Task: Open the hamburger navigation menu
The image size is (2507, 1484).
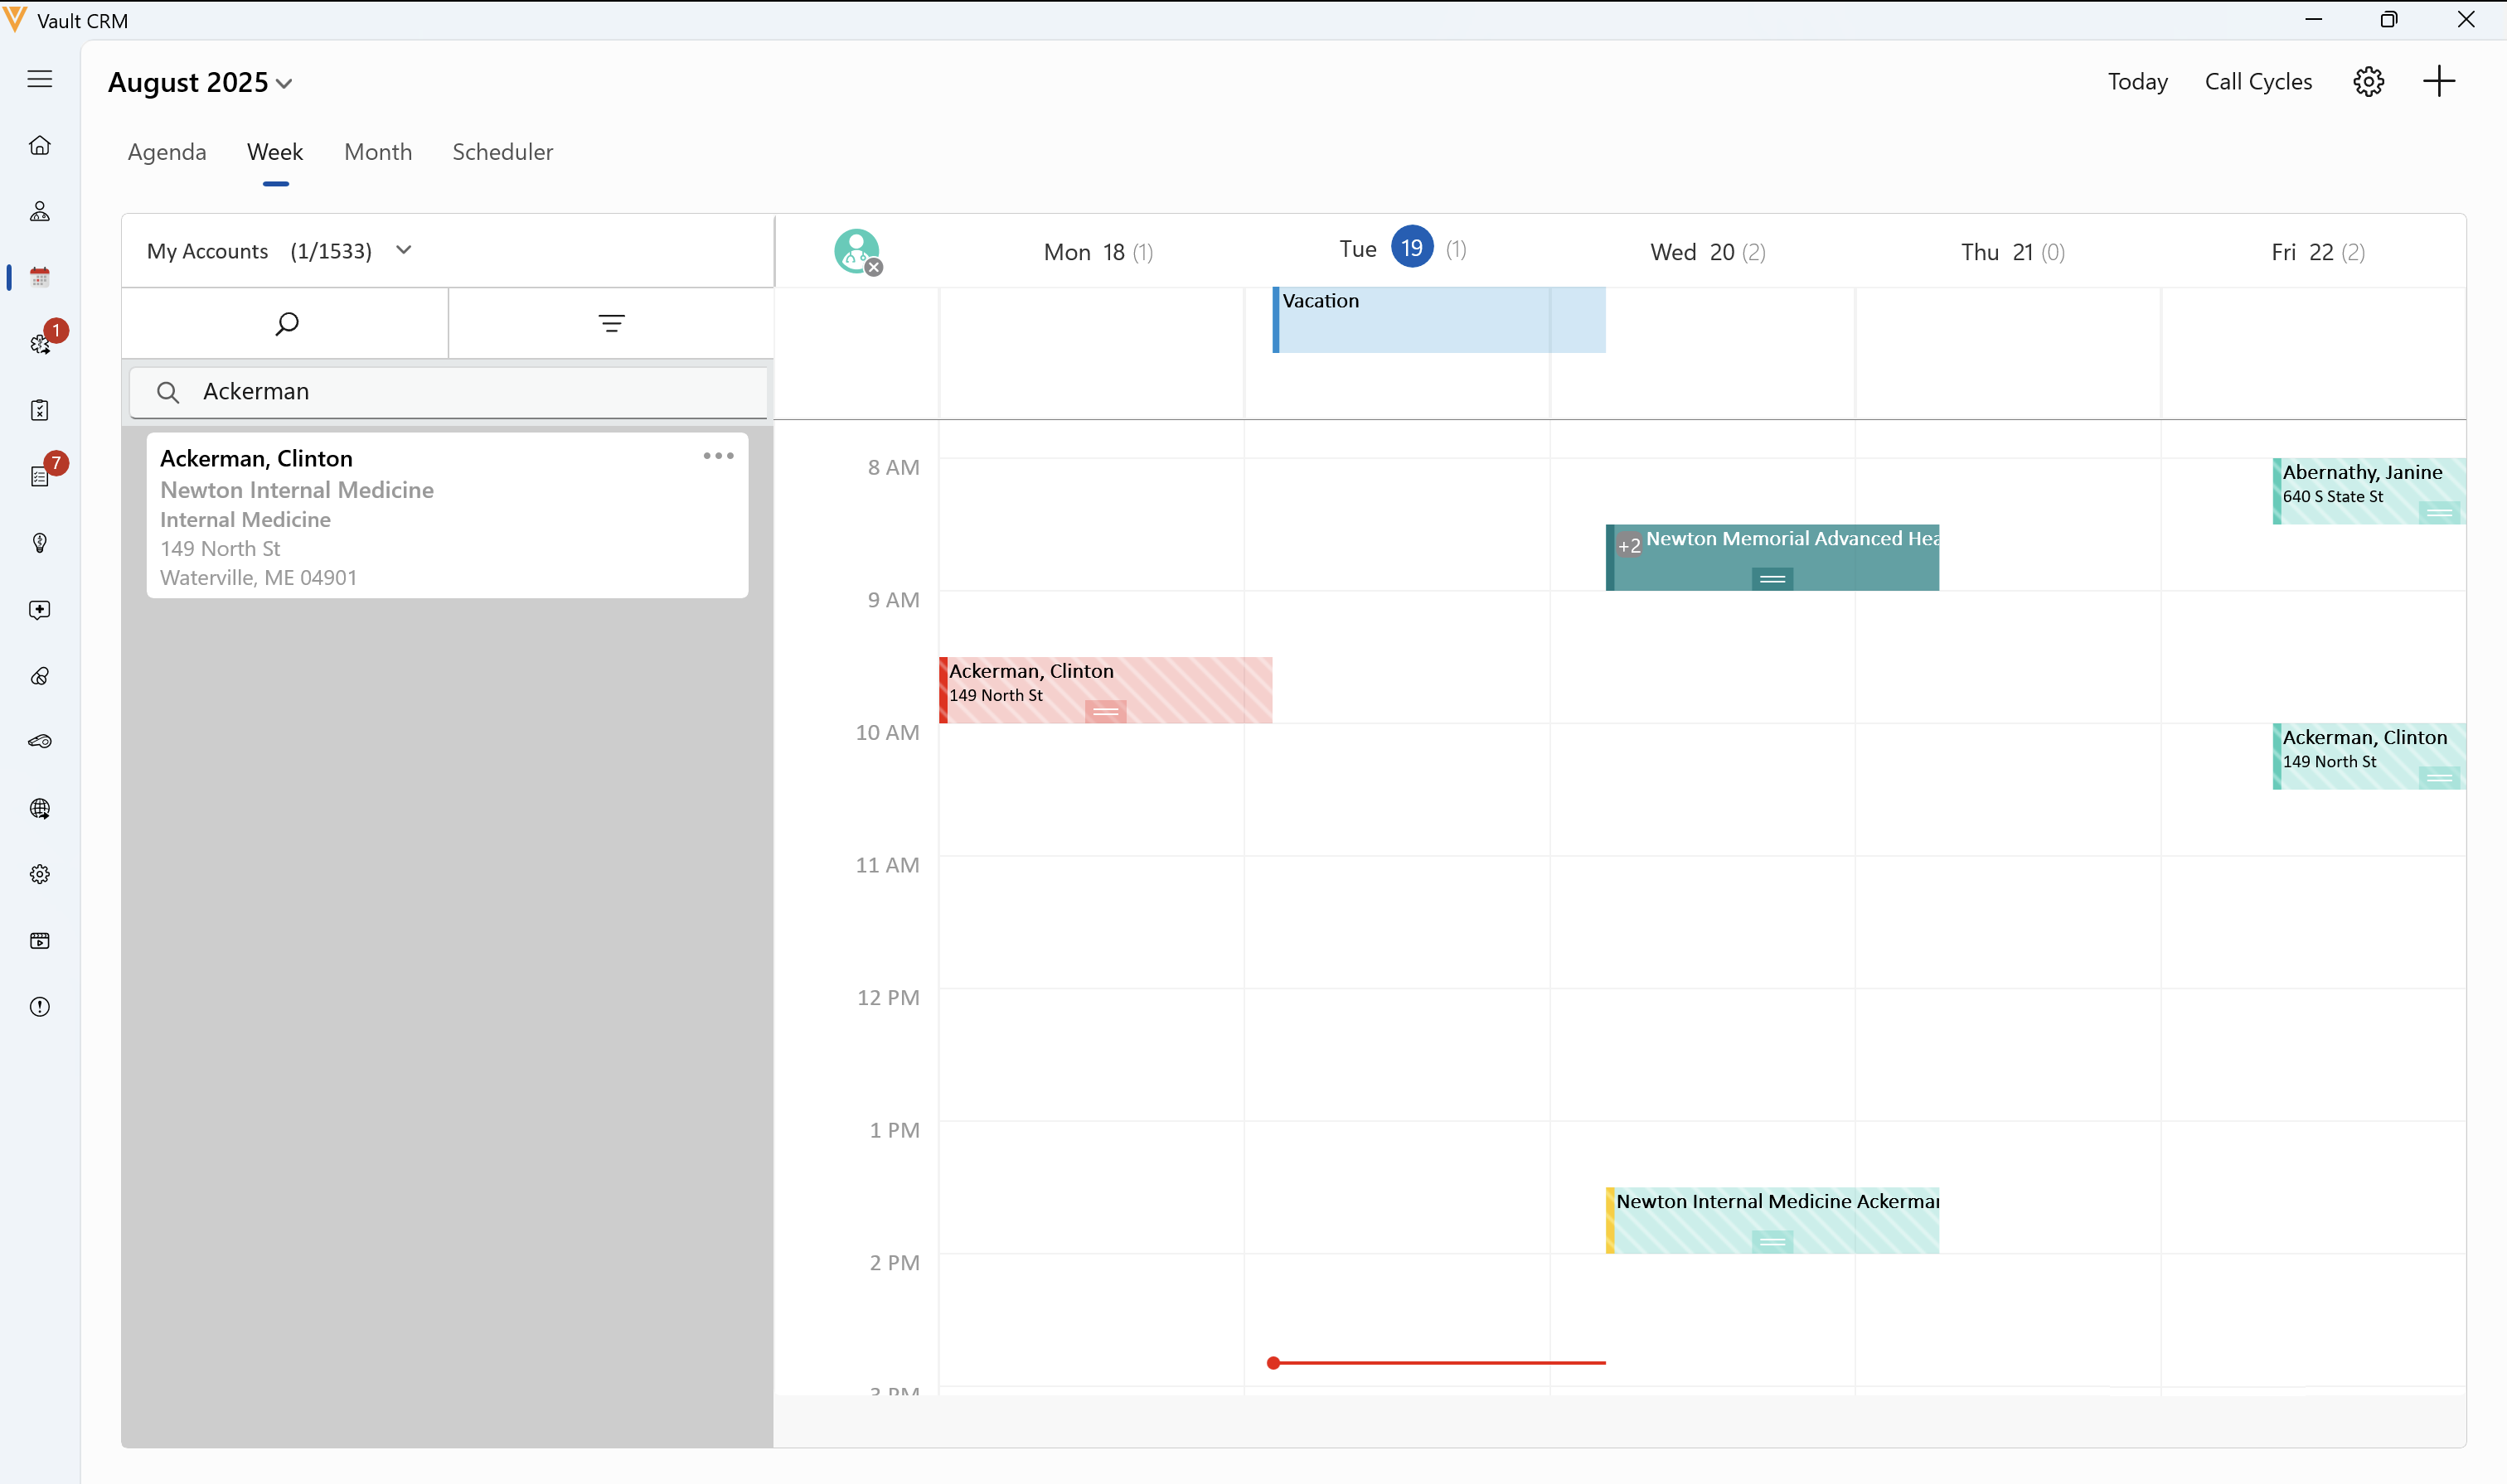Action: coord(40,79)
